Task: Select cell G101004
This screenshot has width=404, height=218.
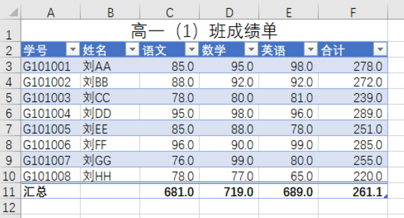Action: pos(50,113)
